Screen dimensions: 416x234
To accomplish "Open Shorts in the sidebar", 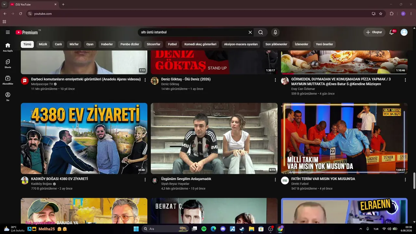I will [8, 64].
